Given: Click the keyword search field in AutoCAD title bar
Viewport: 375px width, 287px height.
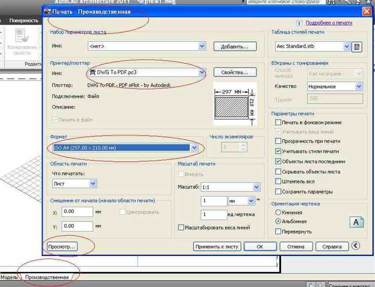Looking at the screenshot, I should click(x=286, y=2).
